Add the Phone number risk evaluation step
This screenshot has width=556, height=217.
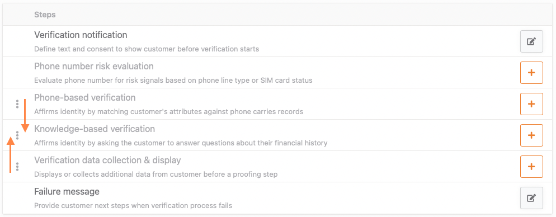pyautogui.click(x=531, y=73)
